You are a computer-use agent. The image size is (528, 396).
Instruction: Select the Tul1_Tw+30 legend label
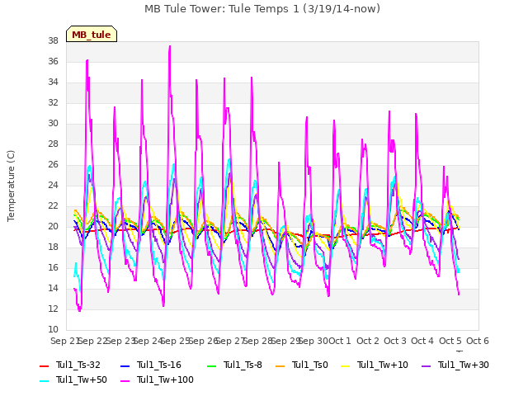click(x=464, y=365)
